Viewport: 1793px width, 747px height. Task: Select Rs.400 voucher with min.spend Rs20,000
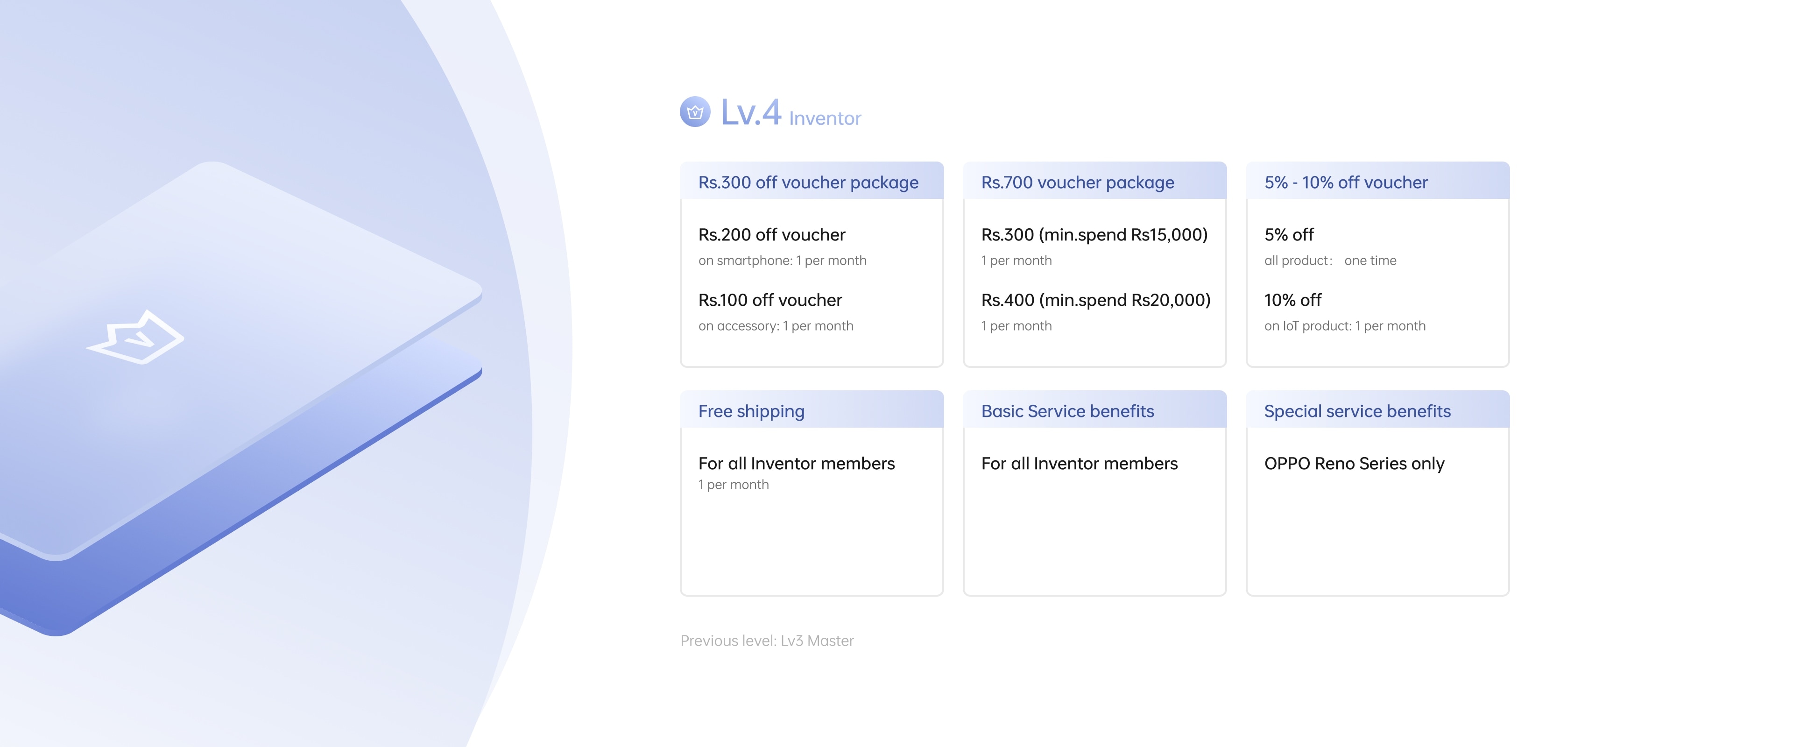tap(1095, 301)
